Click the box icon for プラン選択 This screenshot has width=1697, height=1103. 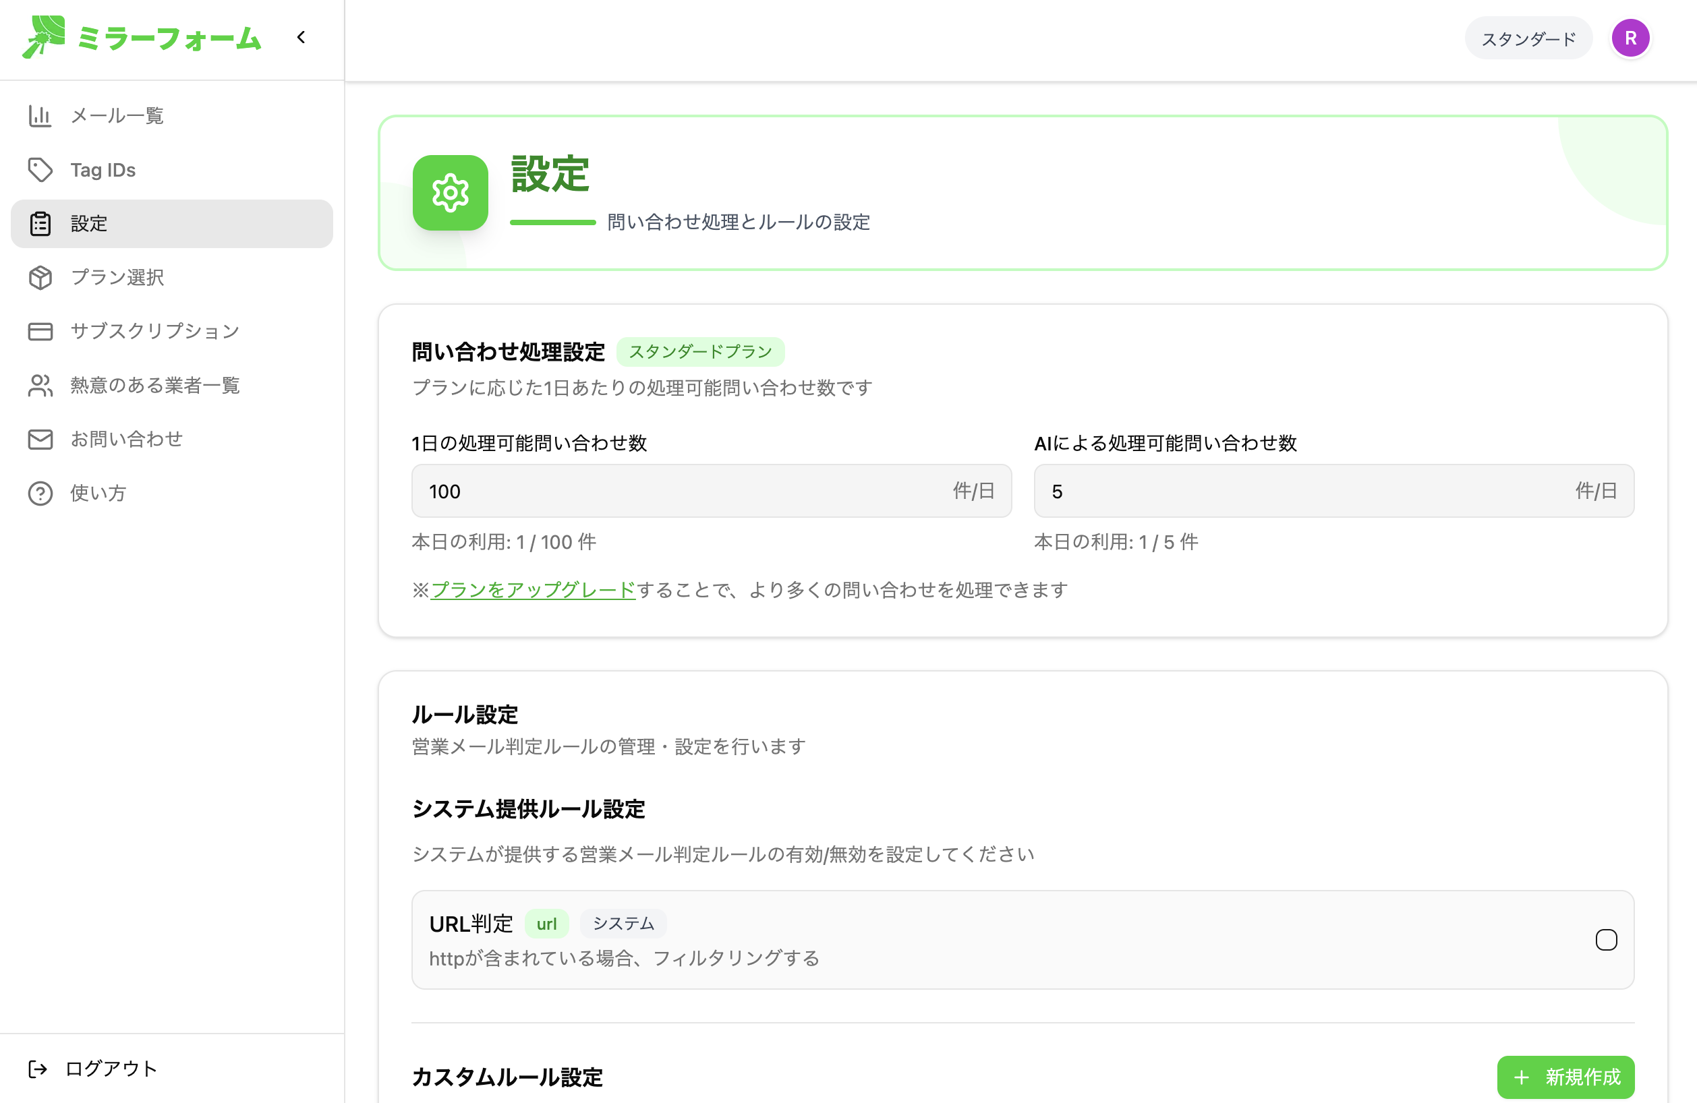[x=40, y=277]
